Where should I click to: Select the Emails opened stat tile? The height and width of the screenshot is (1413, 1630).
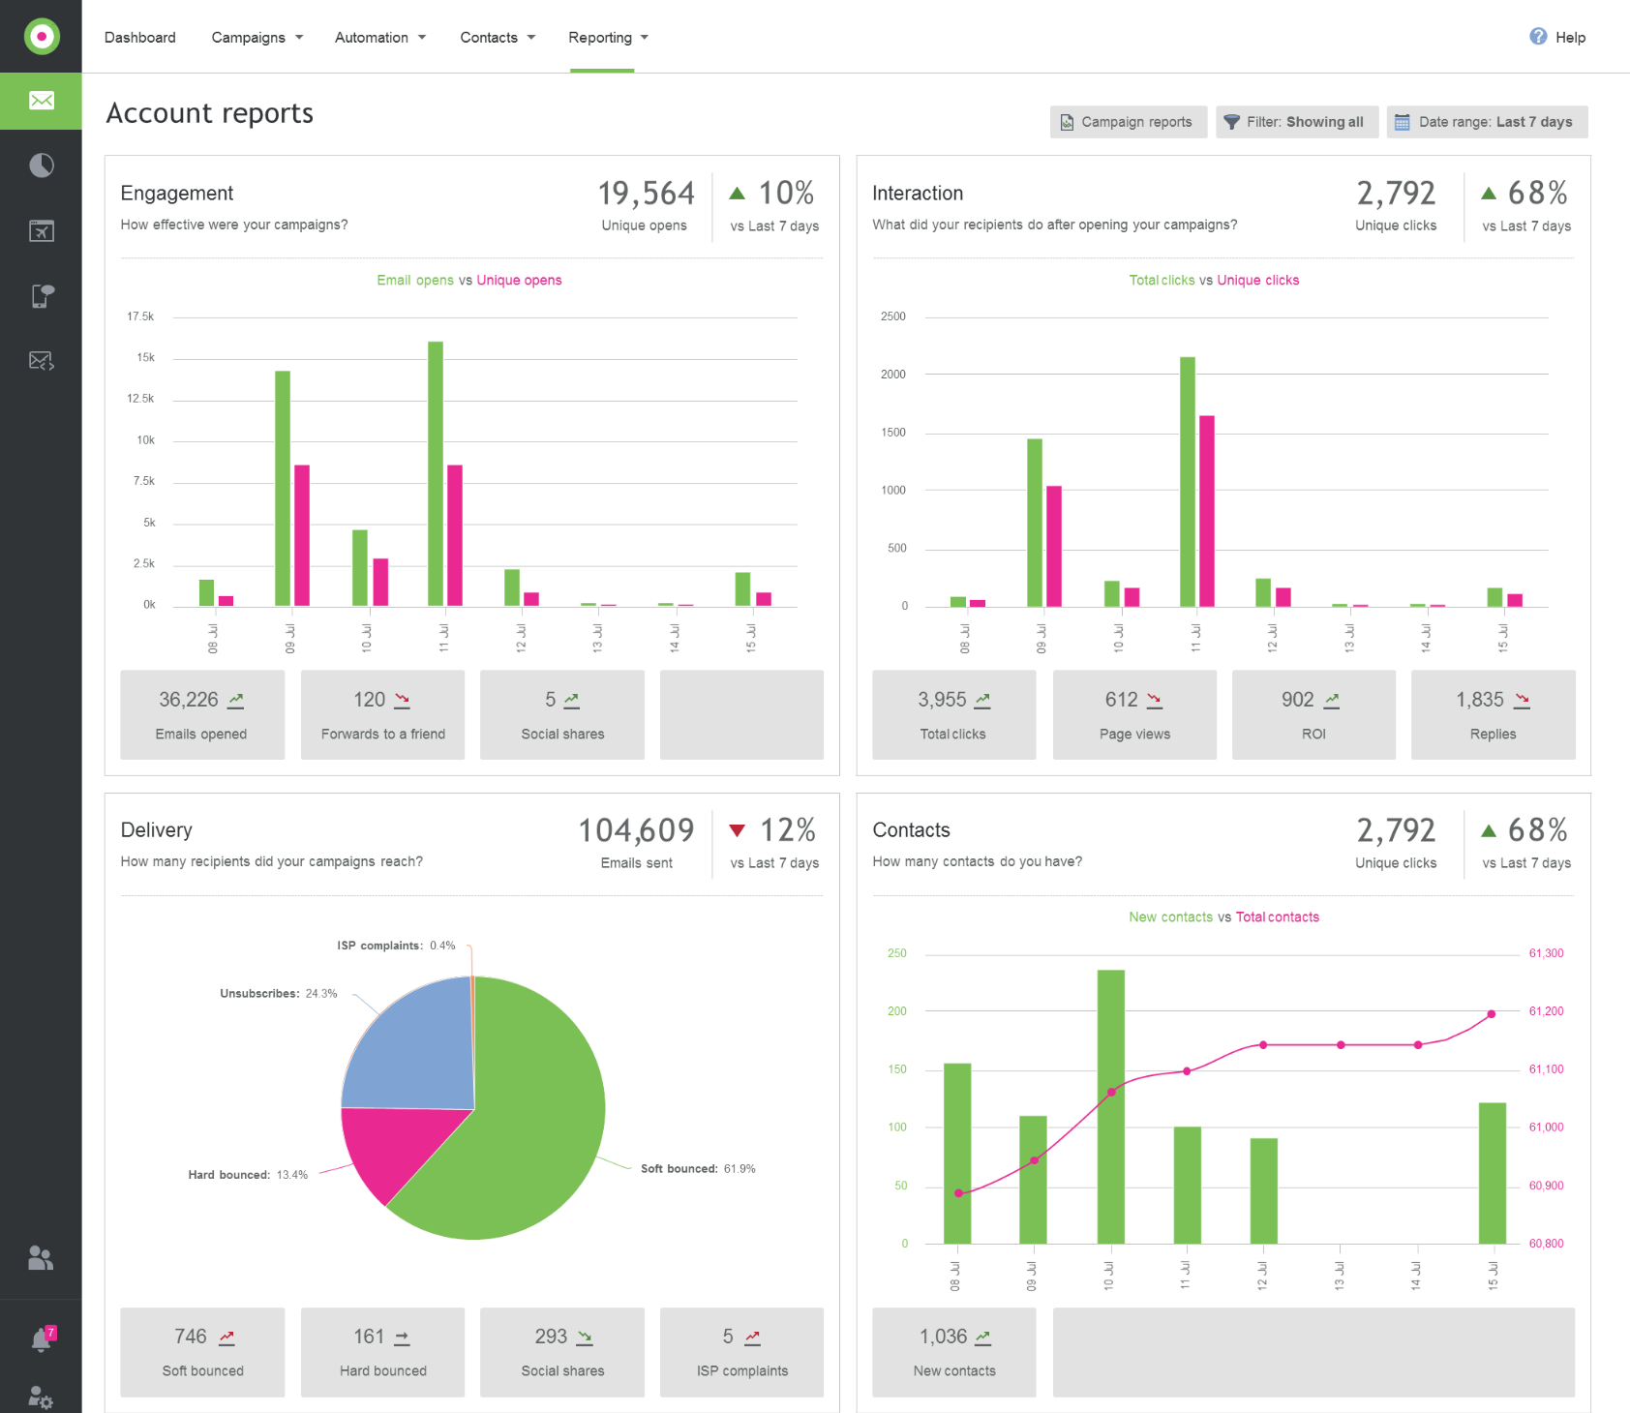tap(202, 714)
